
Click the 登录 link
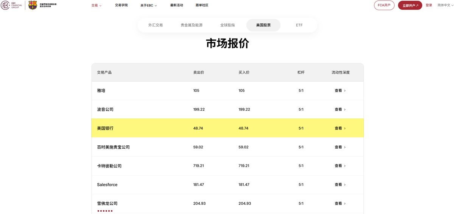pos(429,5)
